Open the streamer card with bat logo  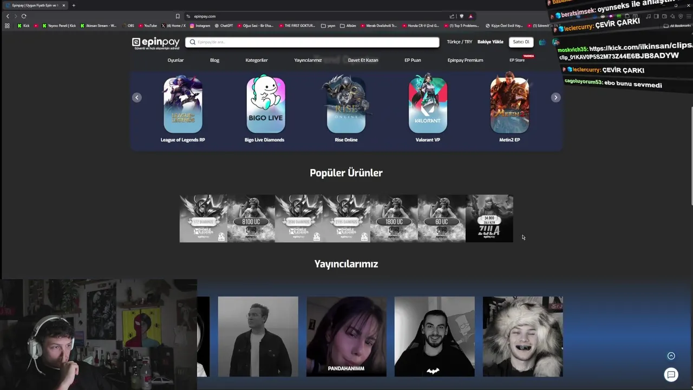[434, 336]
